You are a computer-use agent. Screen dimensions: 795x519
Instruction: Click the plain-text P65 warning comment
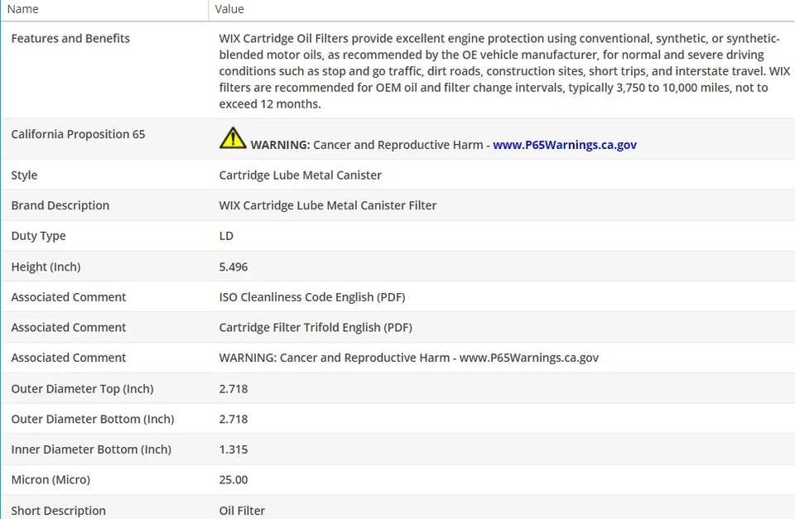(408, 358)
